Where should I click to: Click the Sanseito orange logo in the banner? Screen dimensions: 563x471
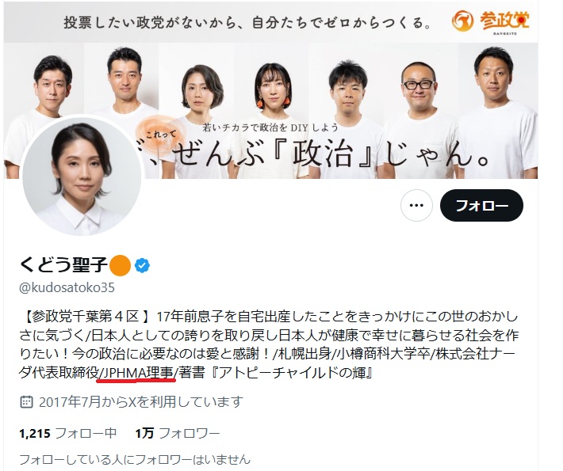click(x=462, y=21)
